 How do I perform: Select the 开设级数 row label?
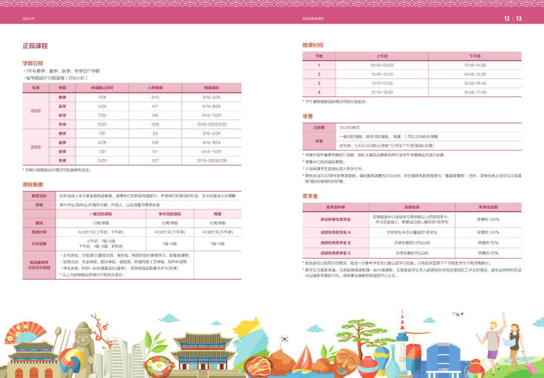tap(39, 244)
